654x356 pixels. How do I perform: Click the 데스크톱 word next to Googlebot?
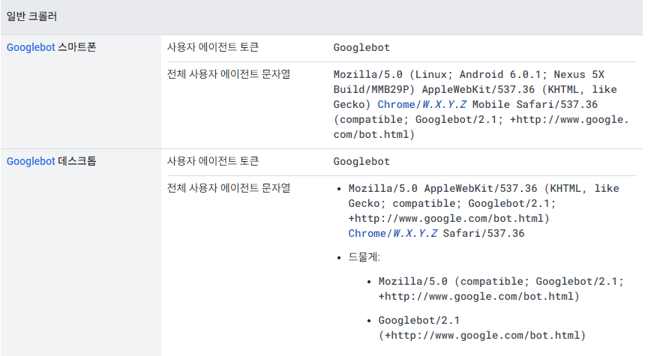pos(76,161)
